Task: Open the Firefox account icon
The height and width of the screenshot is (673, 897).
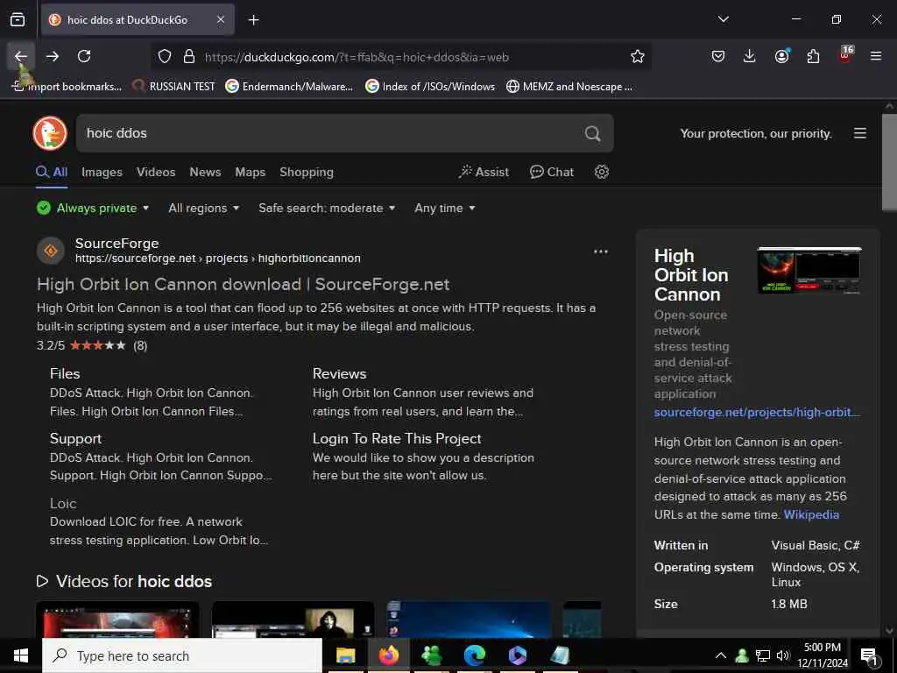Action: point(781,56)
